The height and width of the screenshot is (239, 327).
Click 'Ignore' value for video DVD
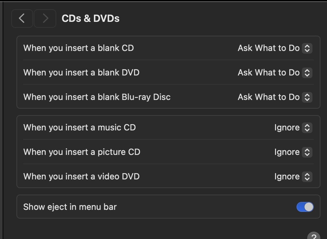click(287, 176)
